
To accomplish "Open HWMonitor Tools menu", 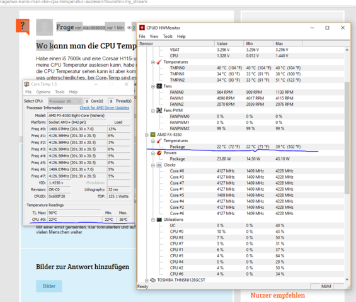I will click(x=168, y=36).
